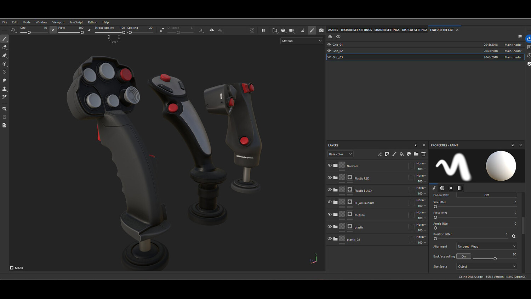Toggle the MASK checkbox in the viewport
Screen dimensions: 531x299
pyautogui.click(x=12, y=268)
